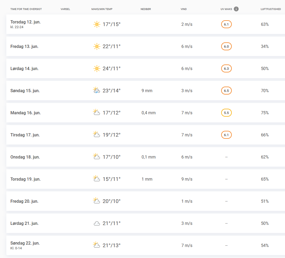
Task: Click the sunny icon for Fredag 13. jun.
Action: 97,47
